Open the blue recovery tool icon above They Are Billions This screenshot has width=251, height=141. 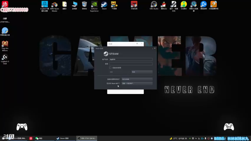pyautogui.click(x=5, y=32)
